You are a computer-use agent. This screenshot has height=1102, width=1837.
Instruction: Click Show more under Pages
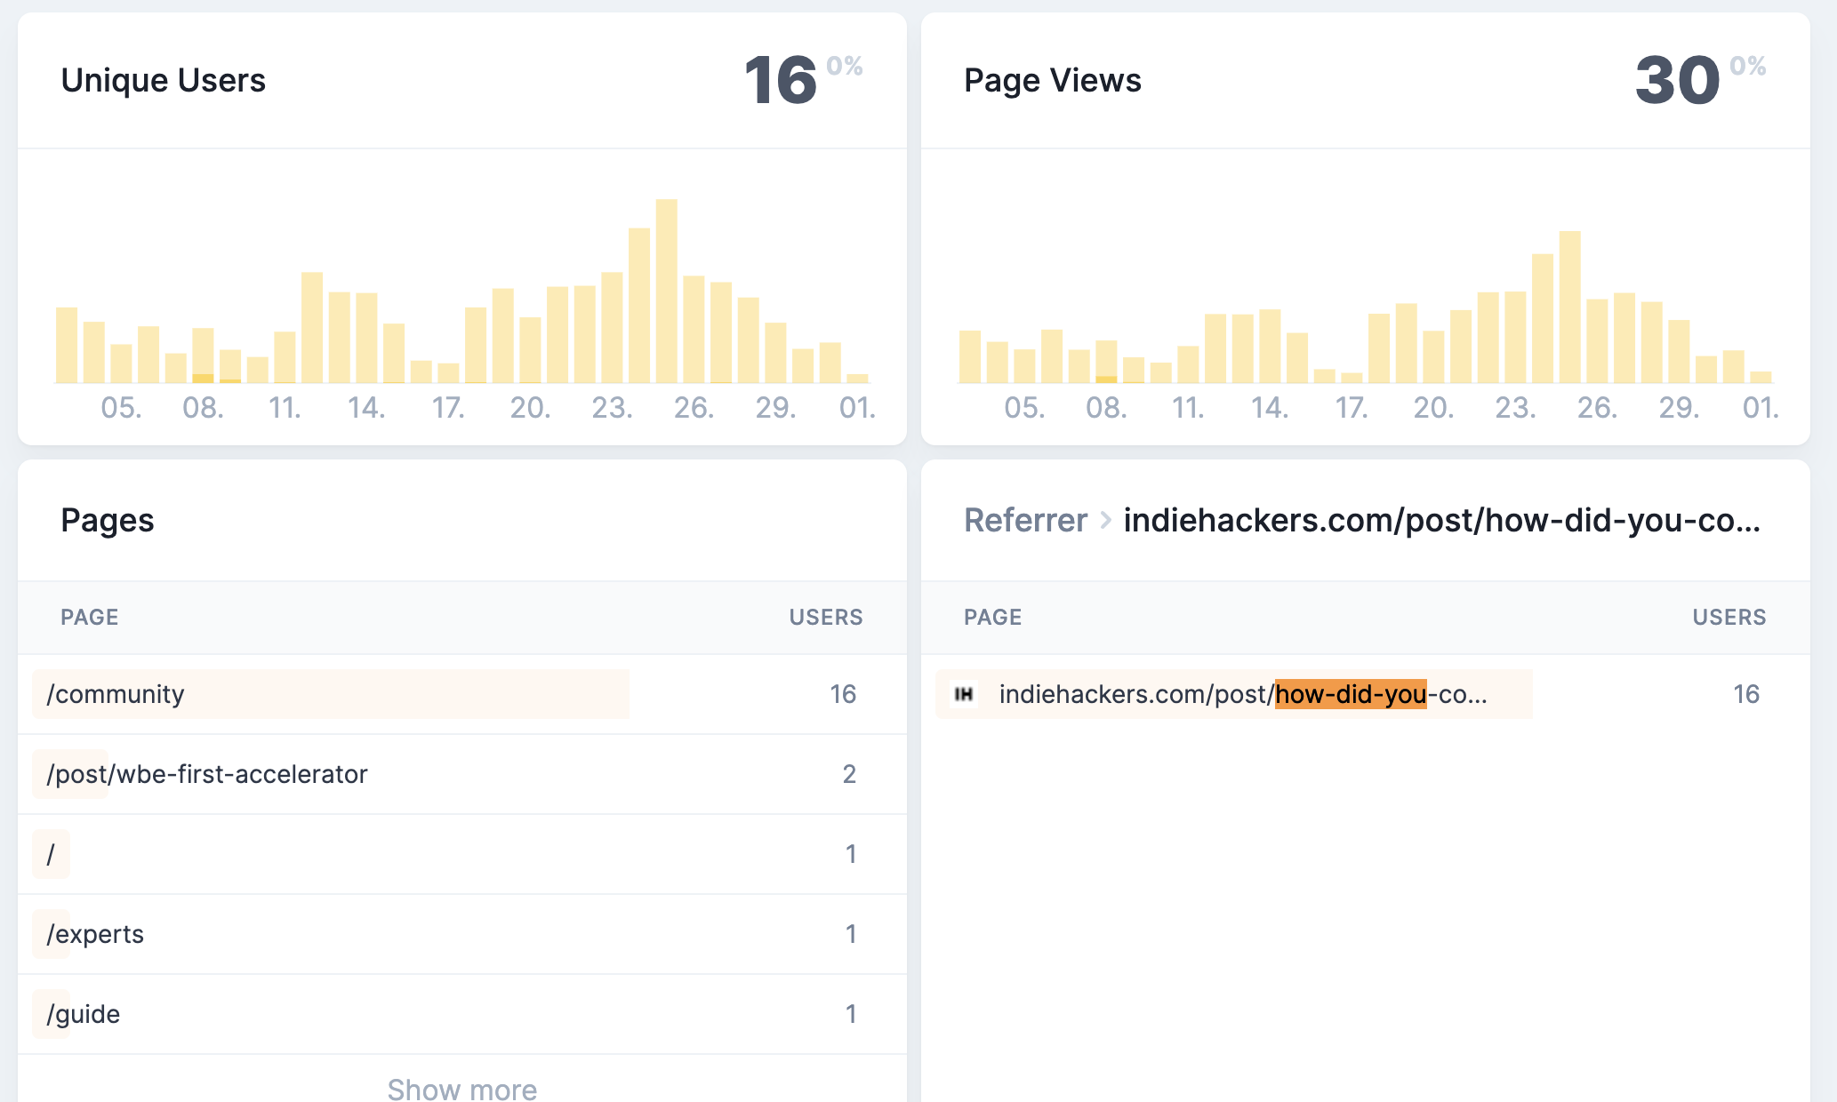pyautogui.click(x=461, y=1088)
